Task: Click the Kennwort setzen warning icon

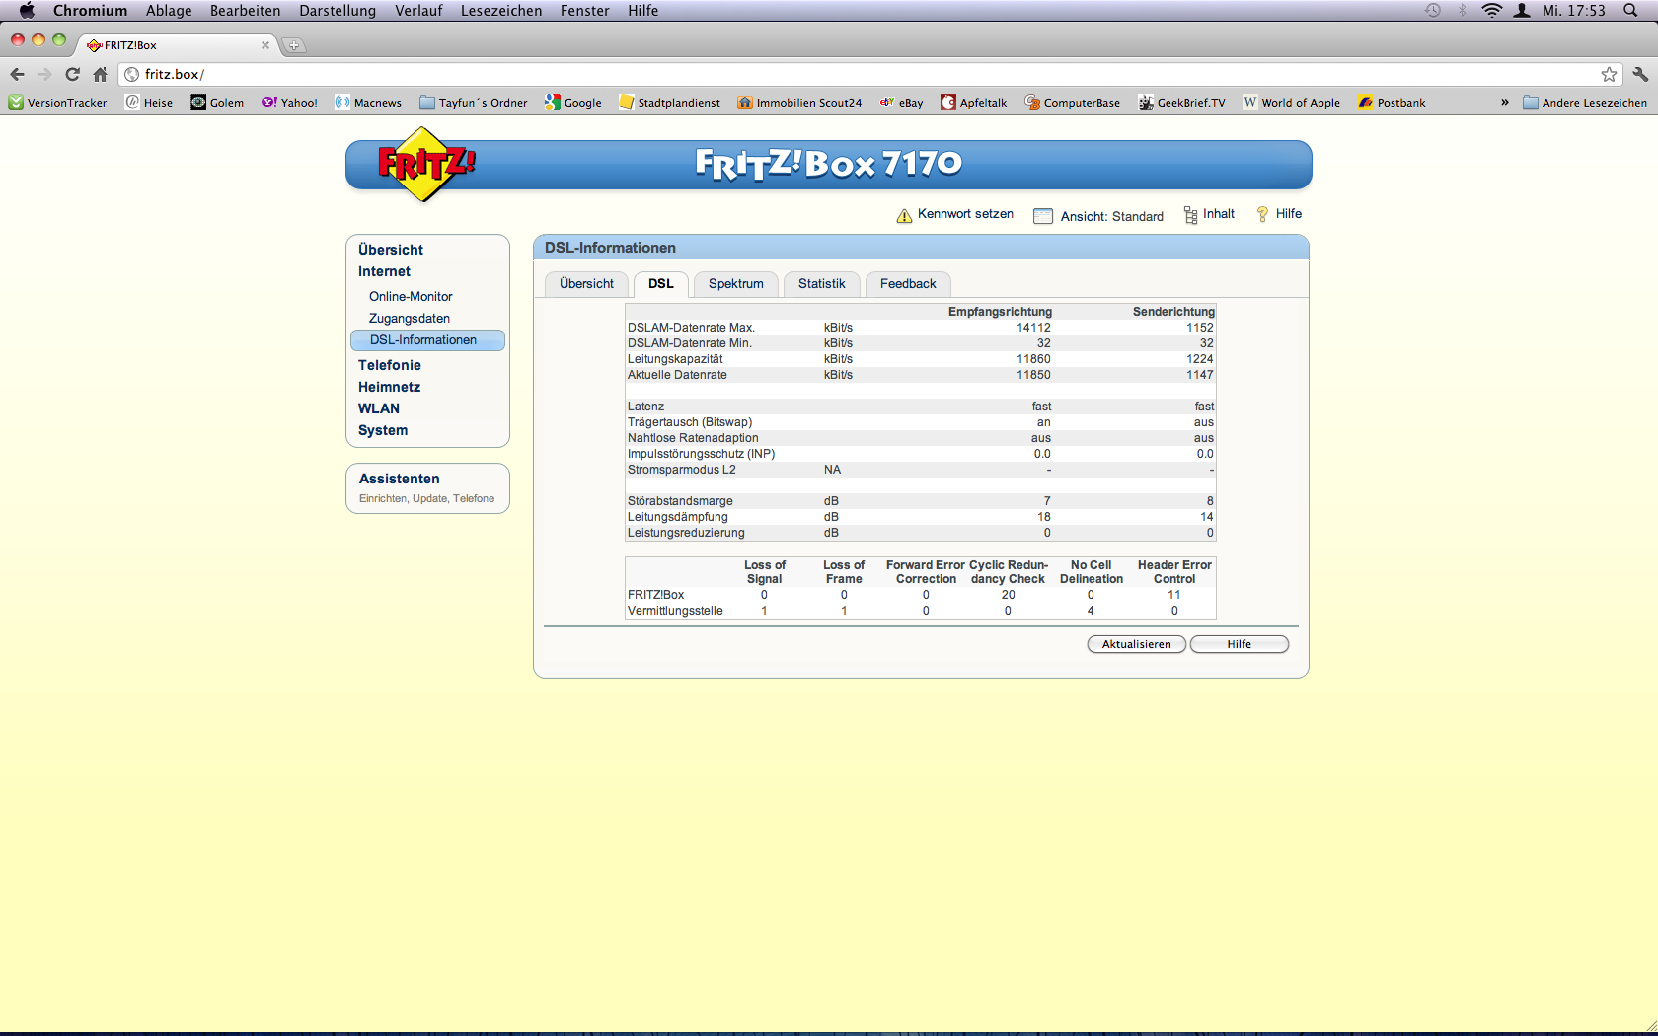Action: [904, 215]
